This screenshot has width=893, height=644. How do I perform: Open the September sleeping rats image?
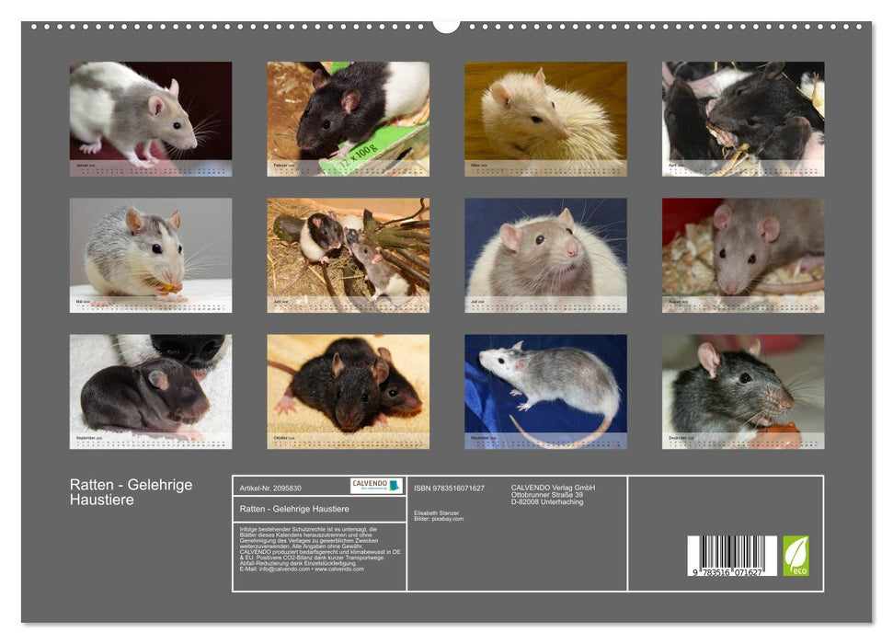151,386
